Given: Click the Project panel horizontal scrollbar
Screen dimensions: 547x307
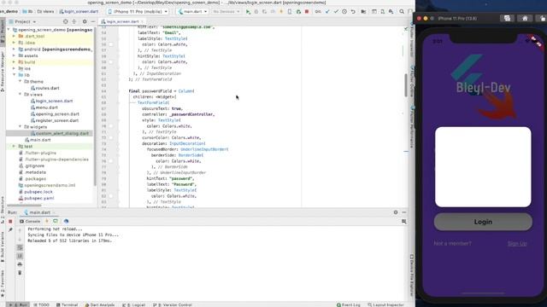Looking at the screenshot, I should click(25, 205).
